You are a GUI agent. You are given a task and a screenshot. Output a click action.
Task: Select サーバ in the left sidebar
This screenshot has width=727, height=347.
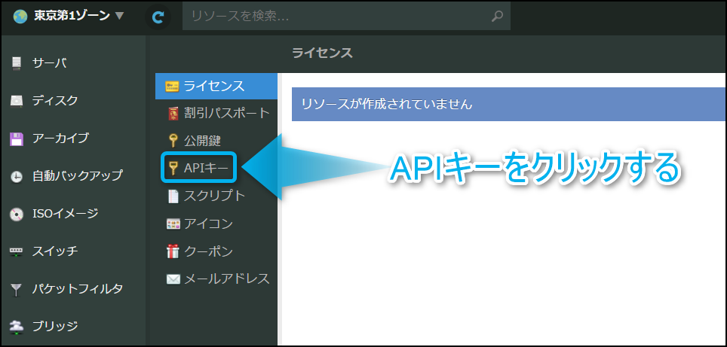pyautogui.click(x=49, y=63)
